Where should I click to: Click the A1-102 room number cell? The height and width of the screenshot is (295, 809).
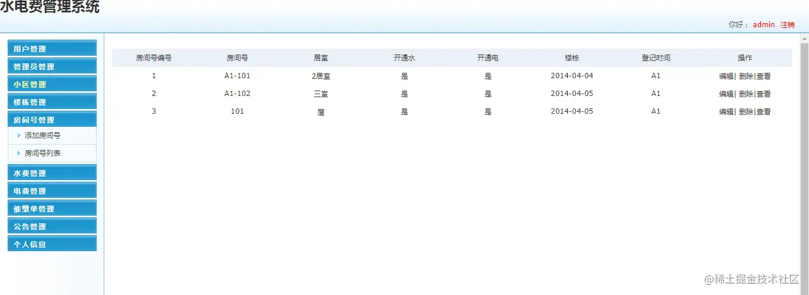pyautogui.click(x=237, y=94)
